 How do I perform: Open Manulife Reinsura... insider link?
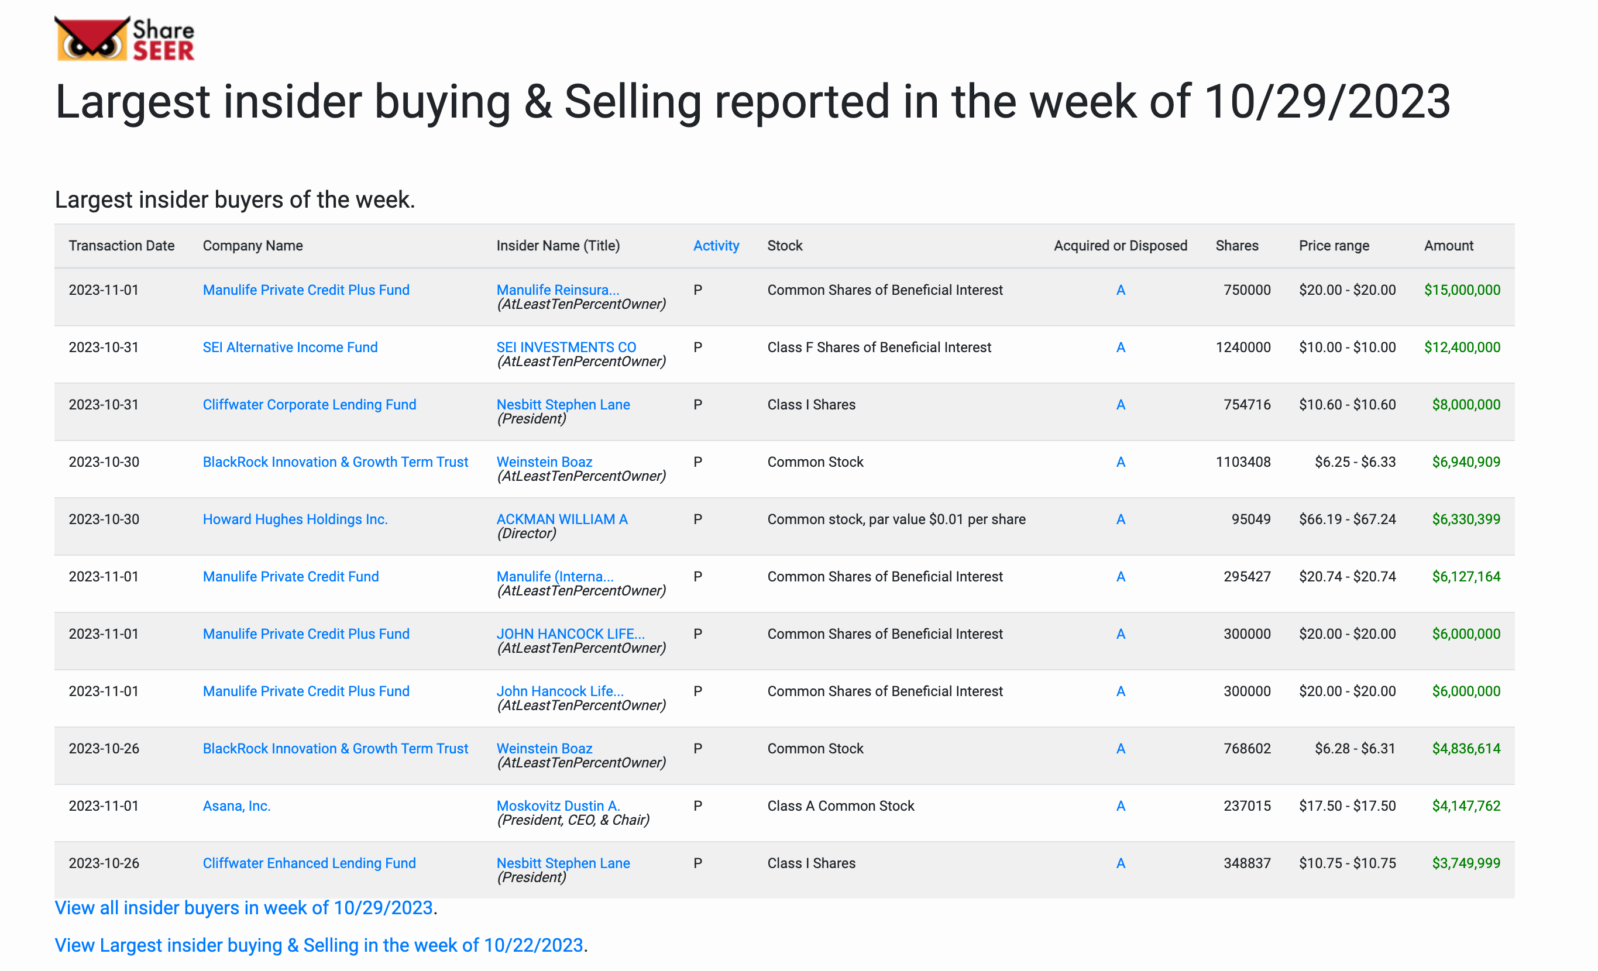[x=558, y=290]
